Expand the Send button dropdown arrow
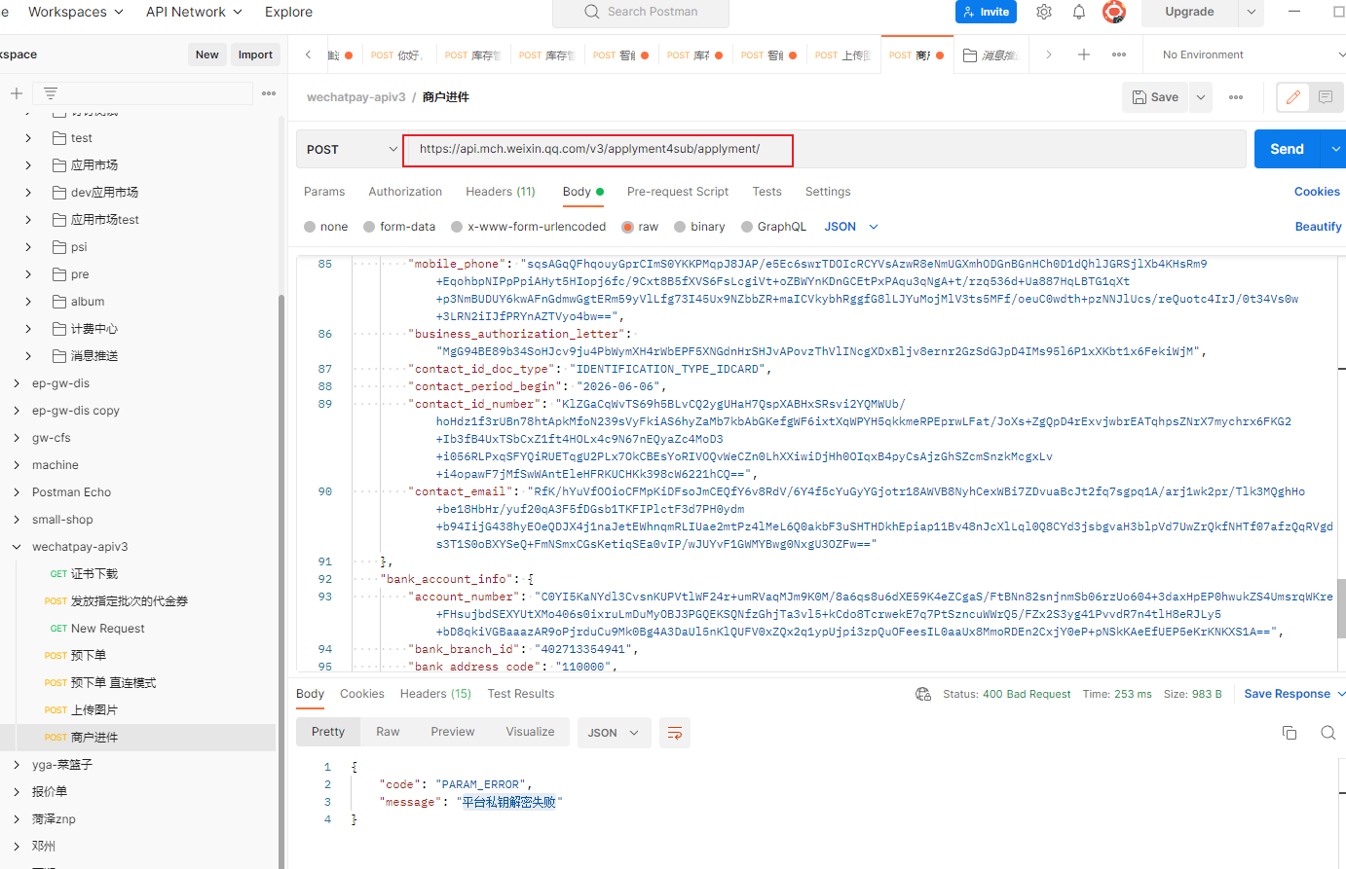The image size is (1346, 869). coord(1335,149)
